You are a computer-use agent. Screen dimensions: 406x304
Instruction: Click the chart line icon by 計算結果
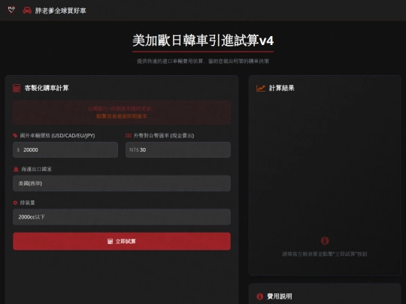[260, 88]
